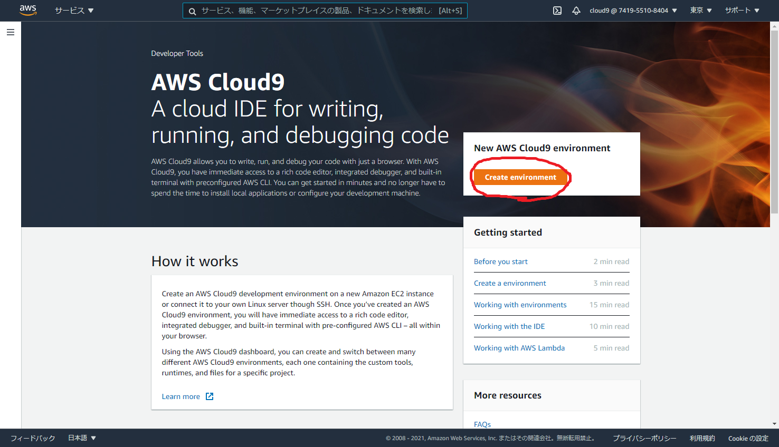Open the FAQs link
The height and width of the screenshot is (447, 779).
(482, 424)
